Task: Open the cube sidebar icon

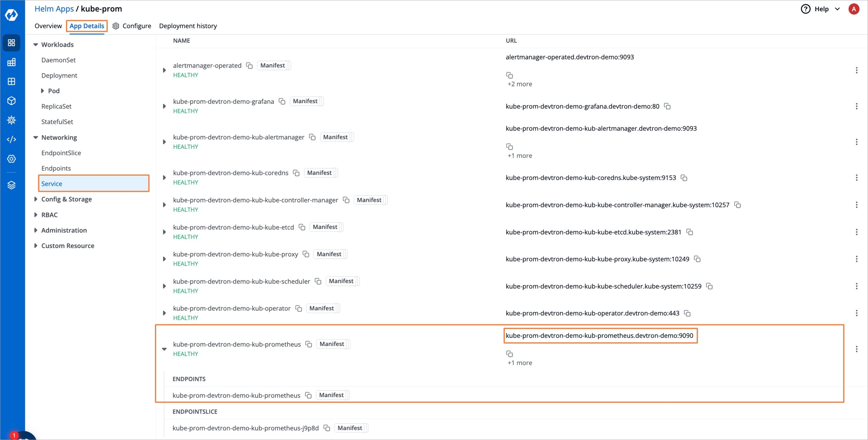Action: [11, 101]
